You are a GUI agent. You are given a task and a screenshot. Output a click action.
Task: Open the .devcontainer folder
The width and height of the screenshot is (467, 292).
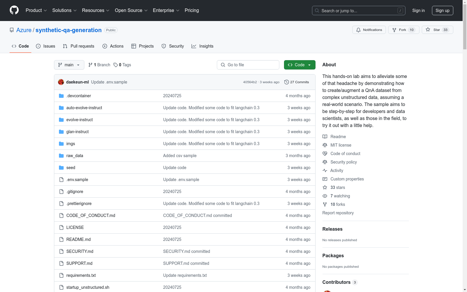click(x=79, y=96)
